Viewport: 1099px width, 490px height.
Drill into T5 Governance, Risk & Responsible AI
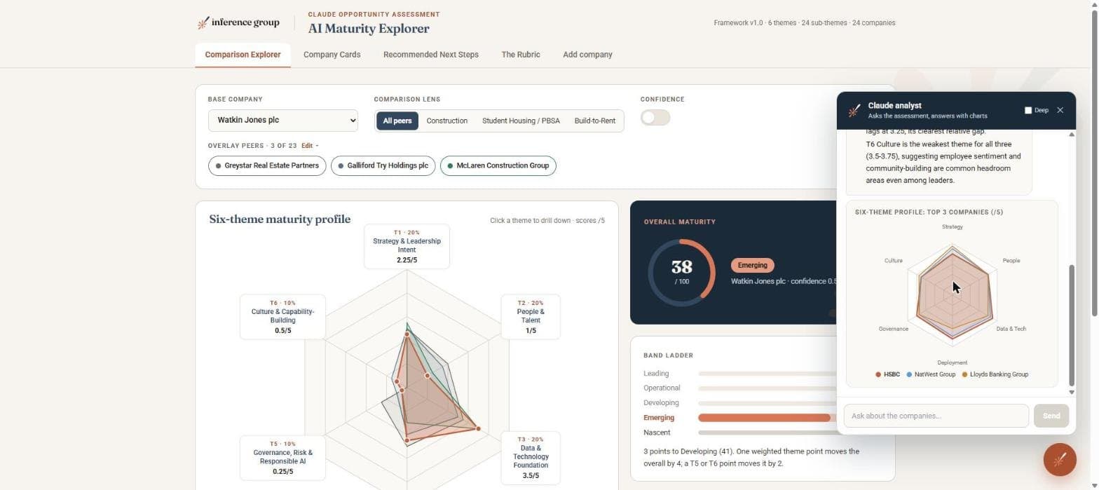pyautogui.click(x=282, y=458)
